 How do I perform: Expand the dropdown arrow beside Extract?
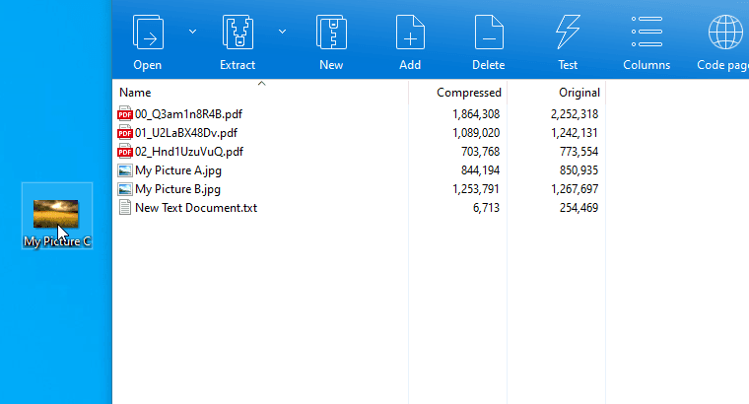pos(282,32)
